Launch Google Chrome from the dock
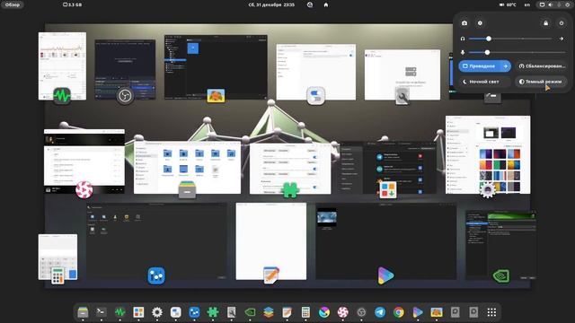This screenshot has width=575, height=323. click(399, 312)
